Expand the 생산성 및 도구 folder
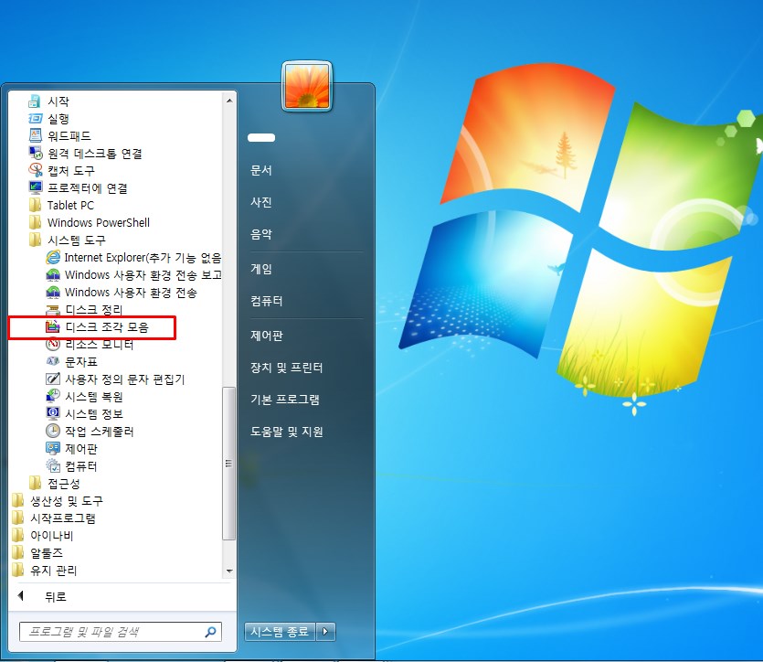 pyautogui.click(x=58, y=500)
